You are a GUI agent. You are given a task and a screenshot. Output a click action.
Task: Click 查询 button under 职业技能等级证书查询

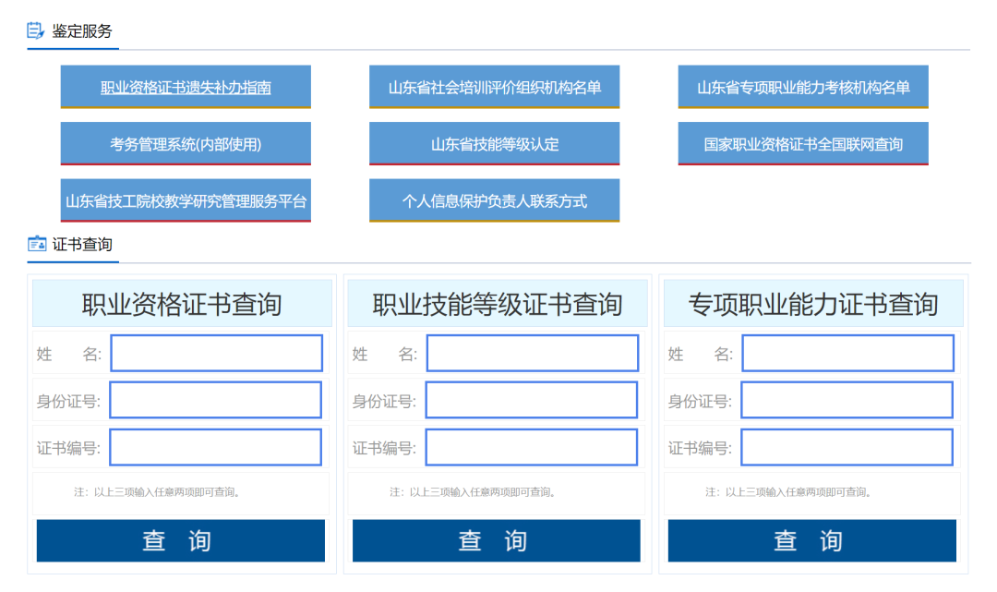coord(497,540)
